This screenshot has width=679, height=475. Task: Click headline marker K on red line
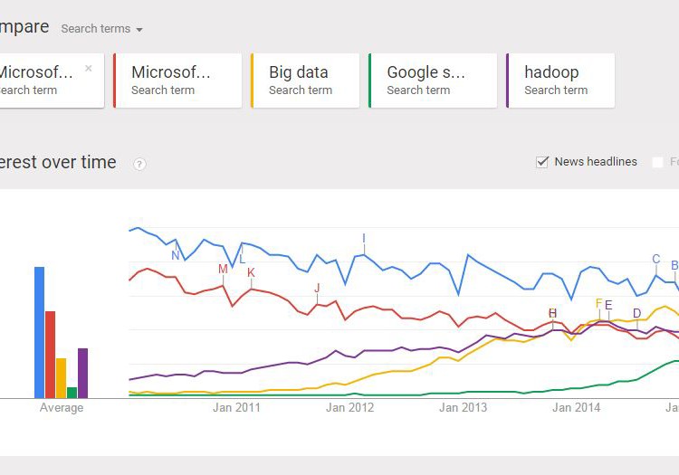[251, 272]
